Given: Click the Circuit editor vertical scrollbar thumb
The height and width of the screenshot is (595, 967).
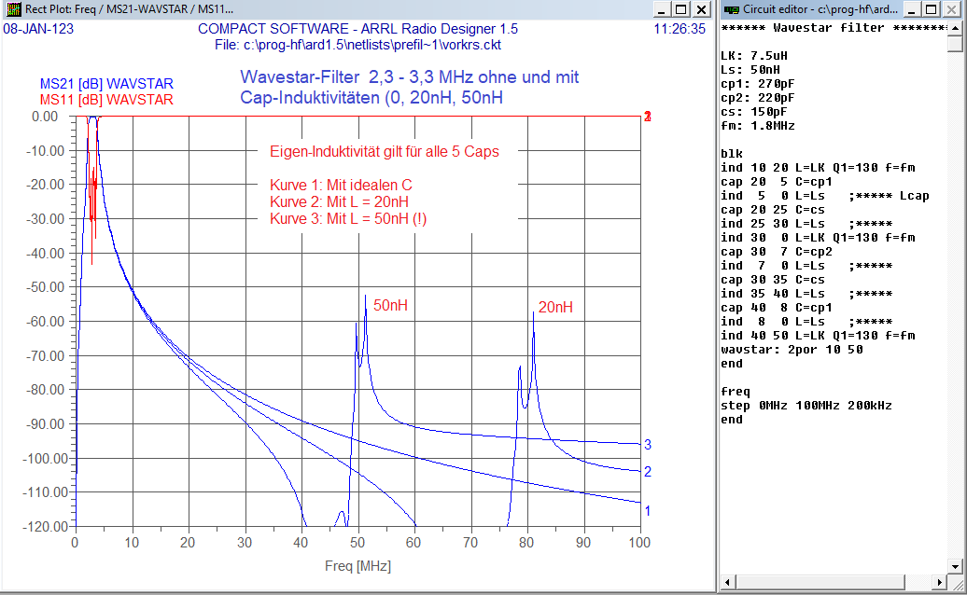Looking at the screenshot, I should pyautogui.click(x=955, y=44).
